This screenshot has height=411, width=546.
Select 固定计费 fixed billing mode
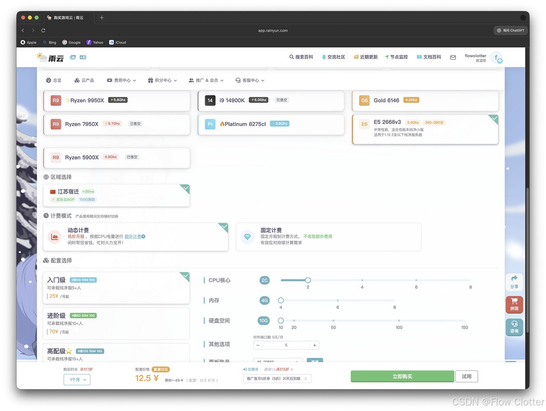tap(328, 237)
